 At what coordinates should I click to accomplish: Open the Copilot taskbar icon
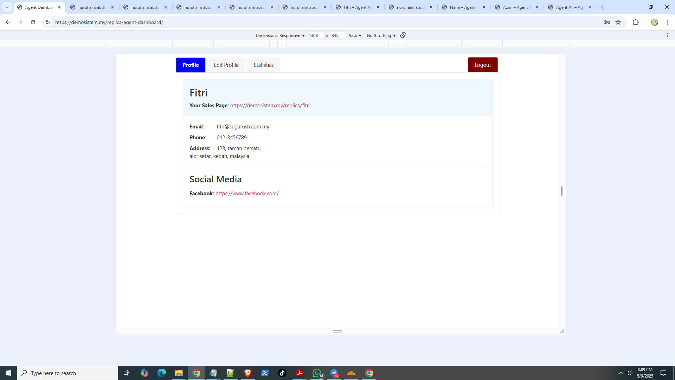[144, 373]
